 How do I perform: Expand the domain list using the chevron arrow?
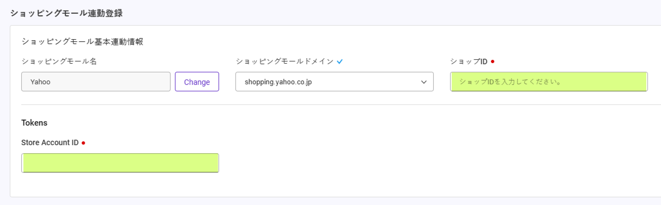[424, 82]
